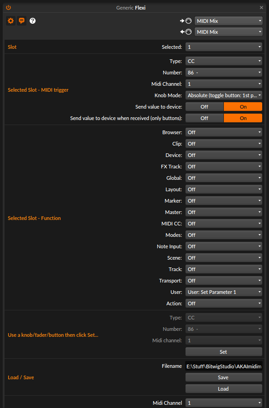Turn off Send value to device

[x=204, y=107]
